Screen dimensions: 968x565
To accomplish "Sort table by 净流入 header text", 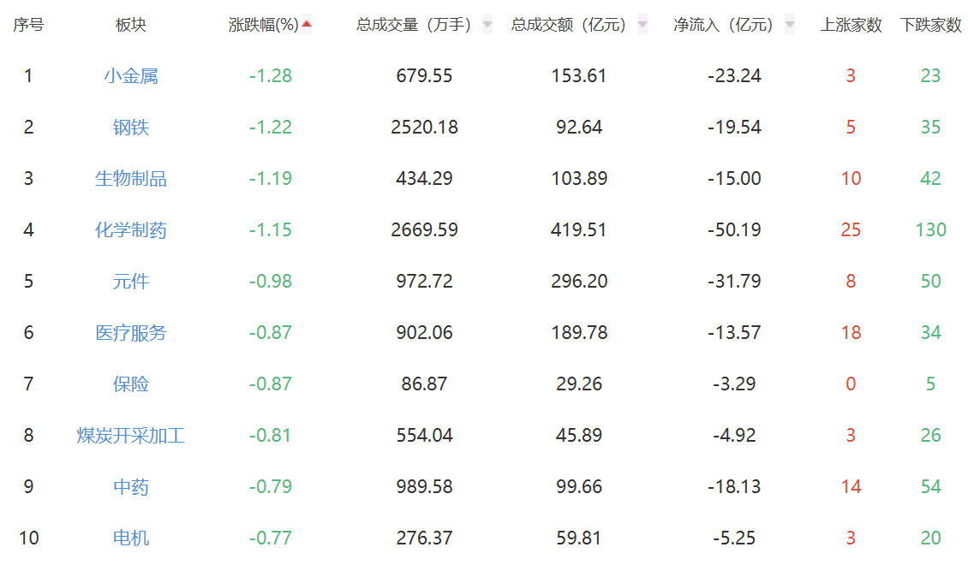I will click(723, 25).
